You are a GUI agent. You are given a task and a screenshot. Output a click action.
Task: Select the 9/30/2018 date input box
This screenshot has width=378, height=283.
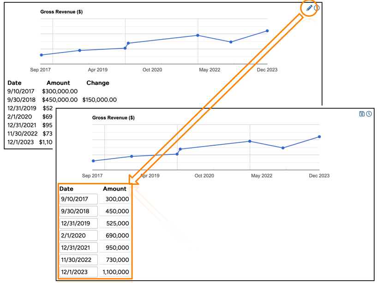tap(78, 211)
